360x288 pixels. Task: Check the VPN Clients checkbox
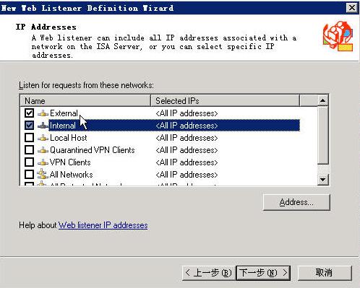30,162
